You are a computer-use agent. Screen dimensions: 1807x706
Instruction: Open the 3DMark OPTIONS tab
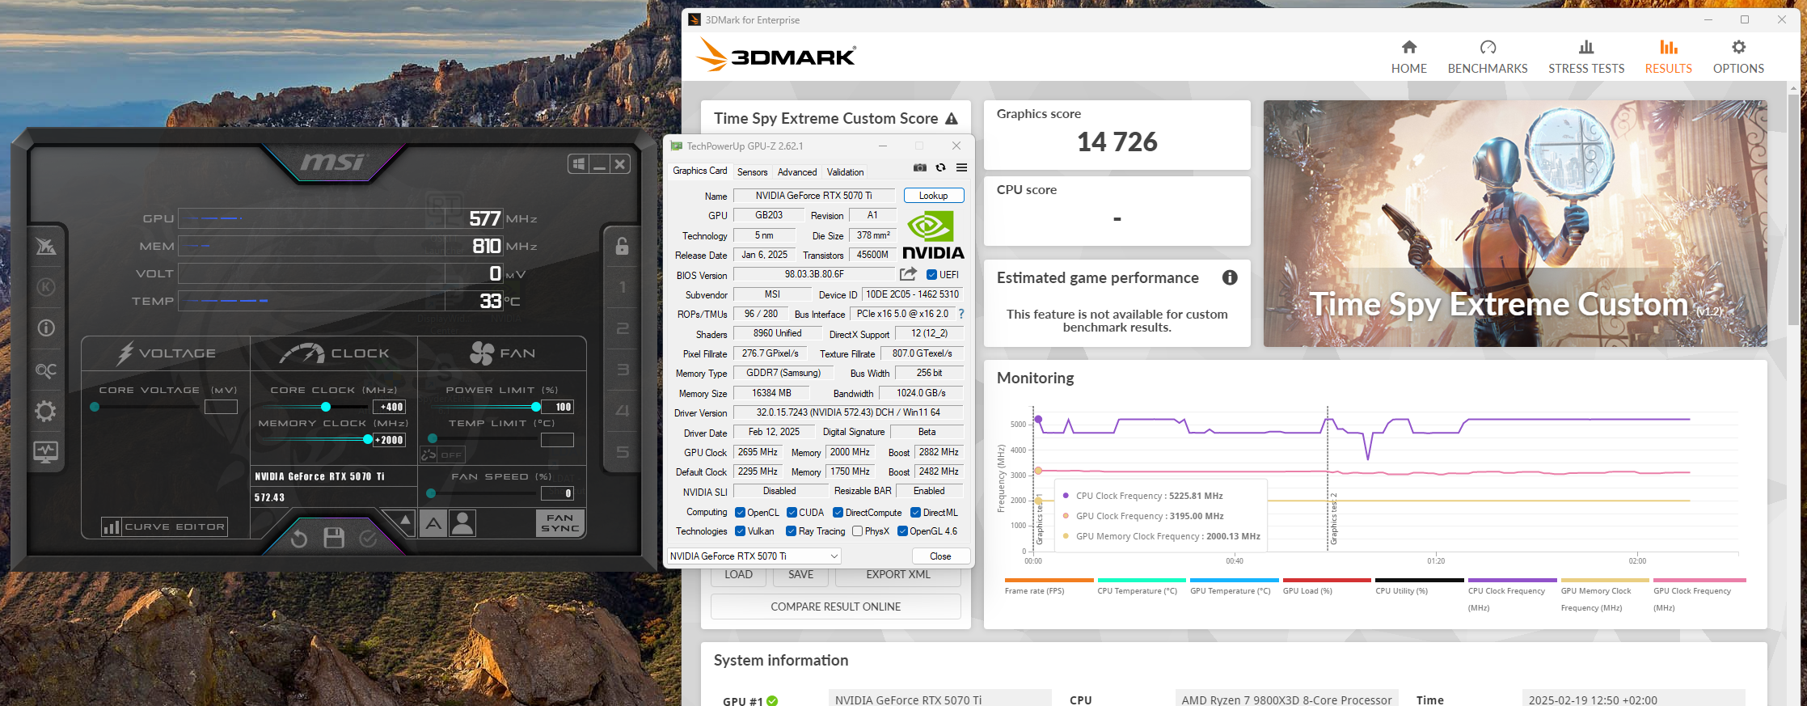pos(1738,57)
